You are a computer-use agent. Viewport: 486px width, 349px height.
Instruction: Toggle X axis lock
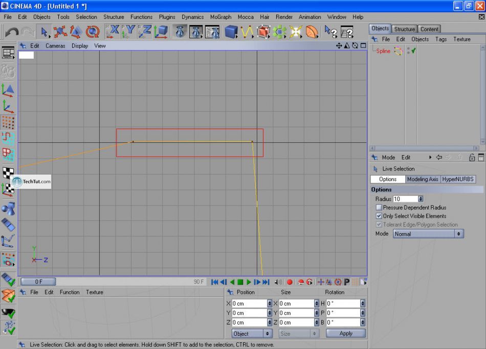112,32
